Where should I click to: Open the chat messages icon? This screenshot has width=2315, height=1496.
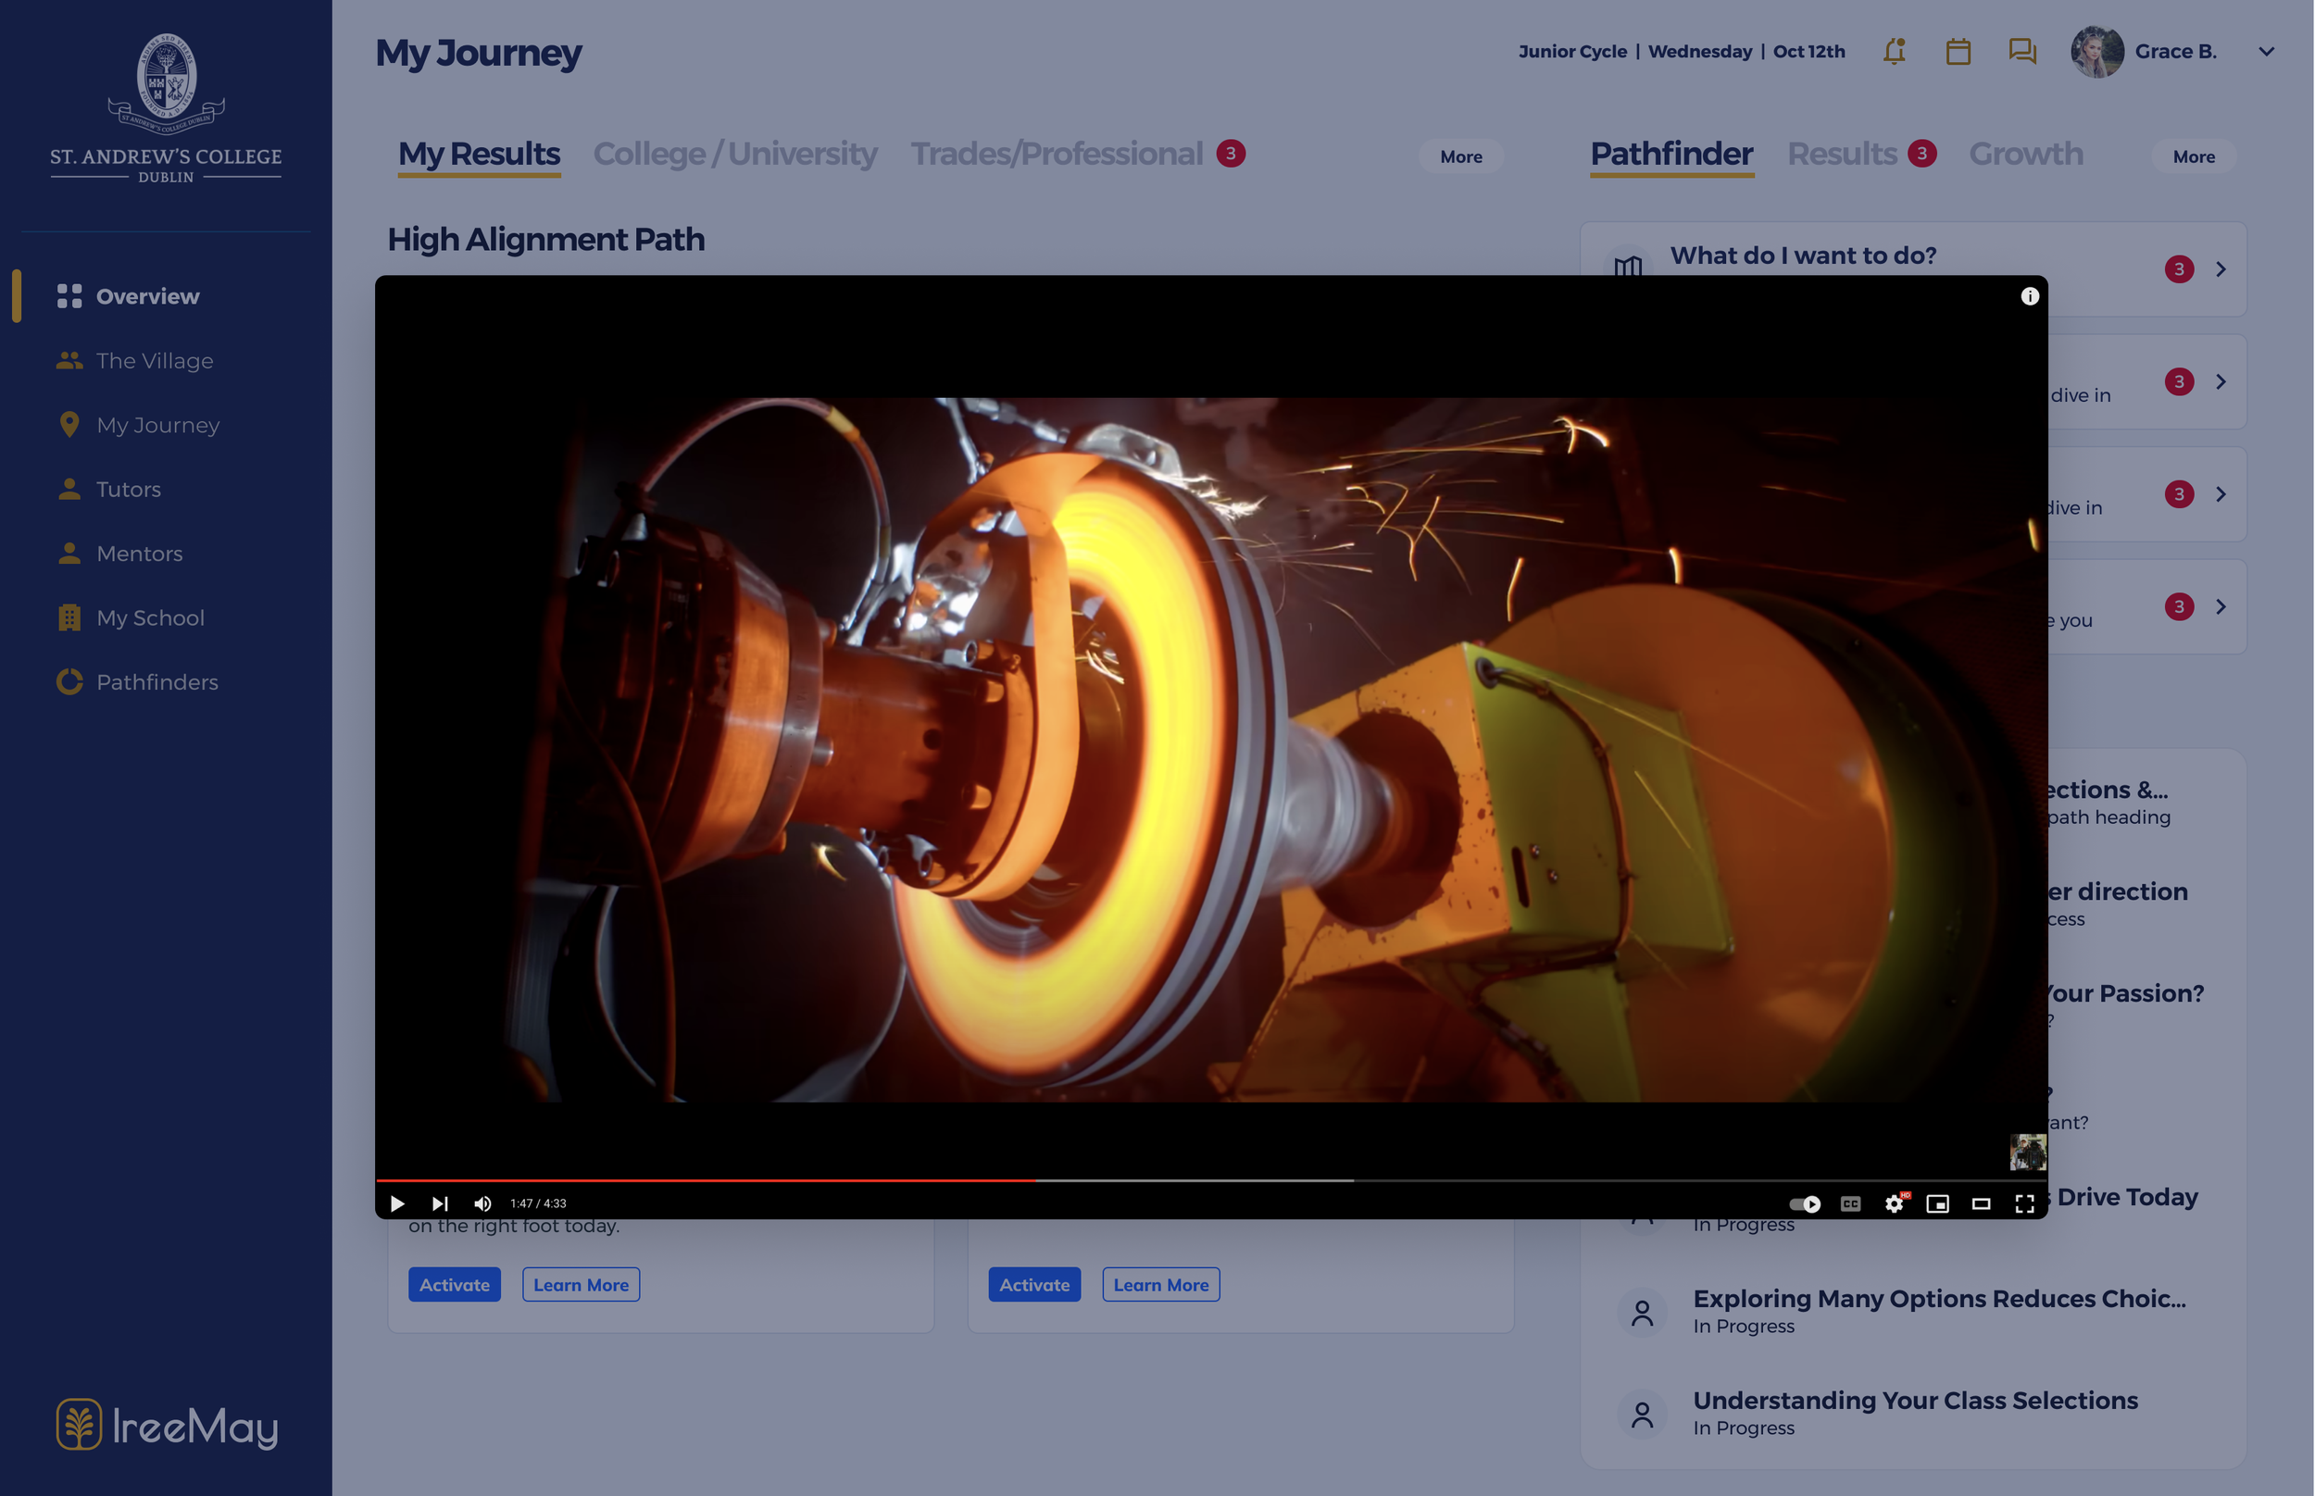pos(2021,52)
